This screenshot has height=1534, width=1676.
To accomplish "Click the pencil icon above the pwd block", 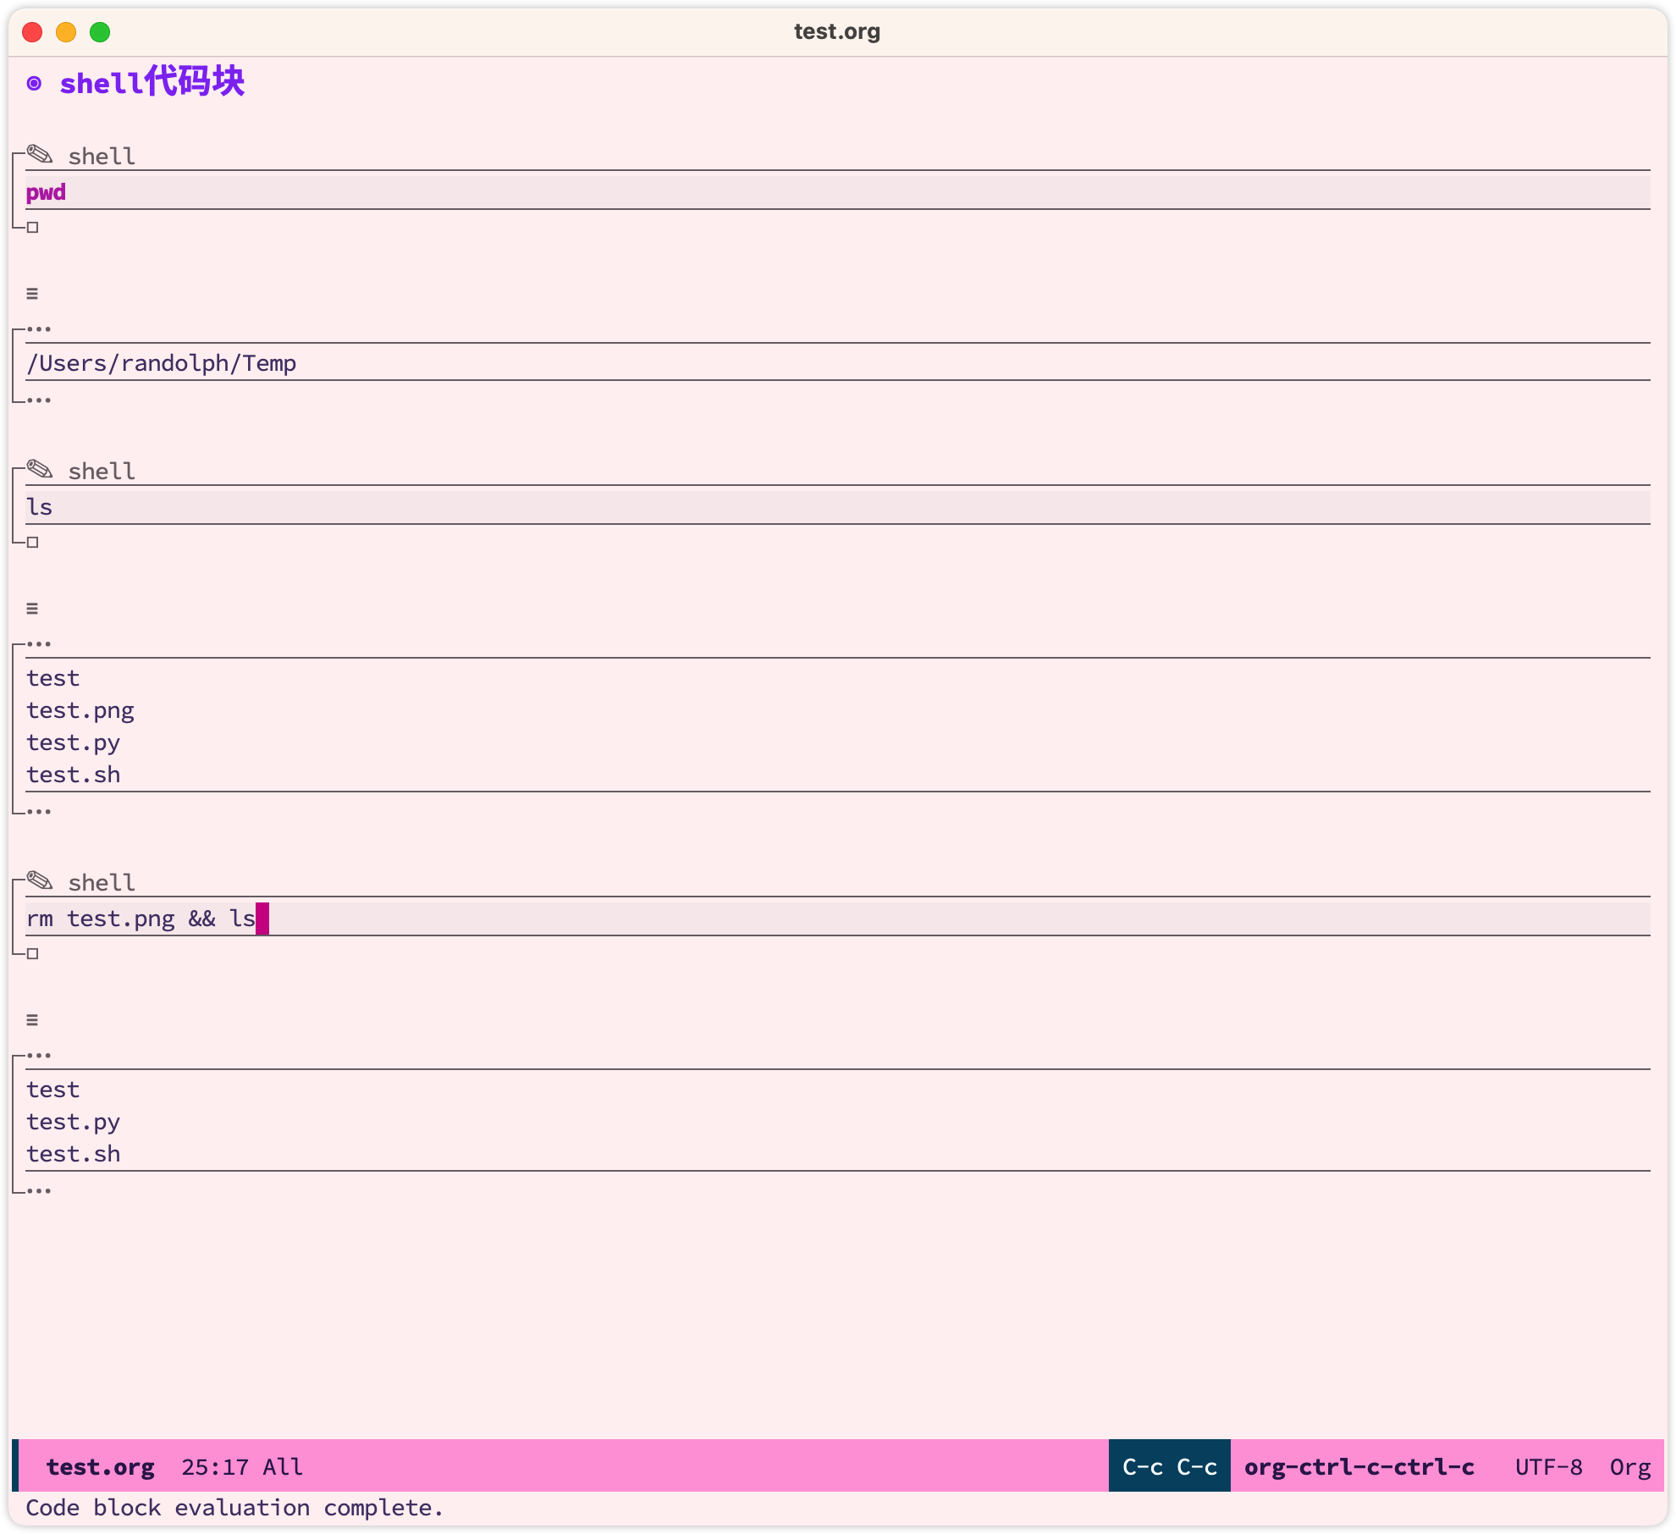I will (40, 154).
